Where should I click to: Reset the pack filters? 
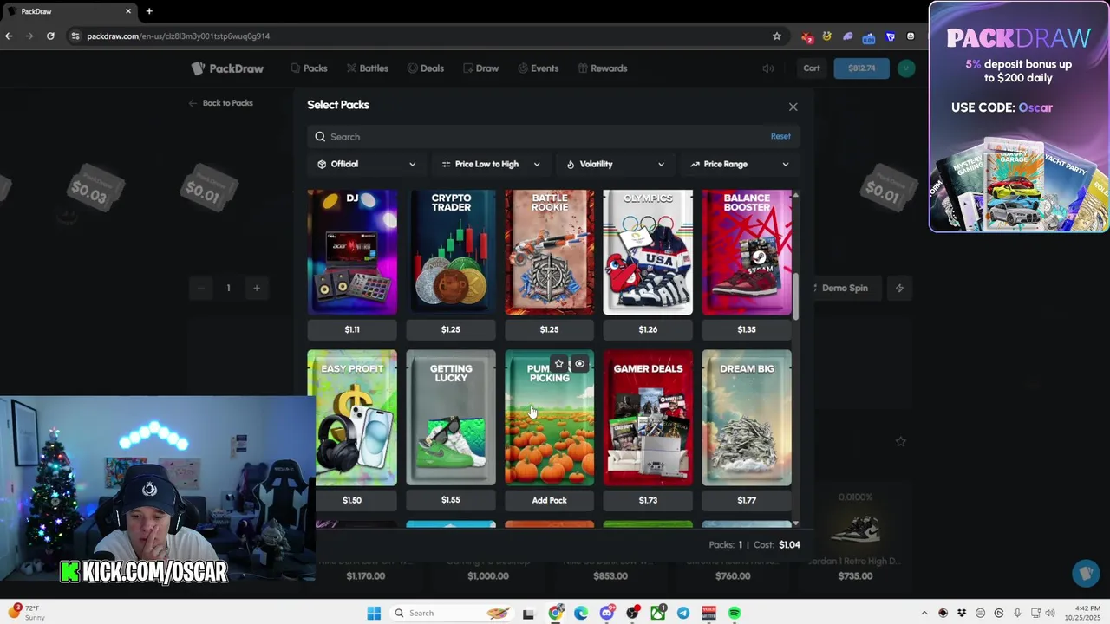(x=780, y=136)
